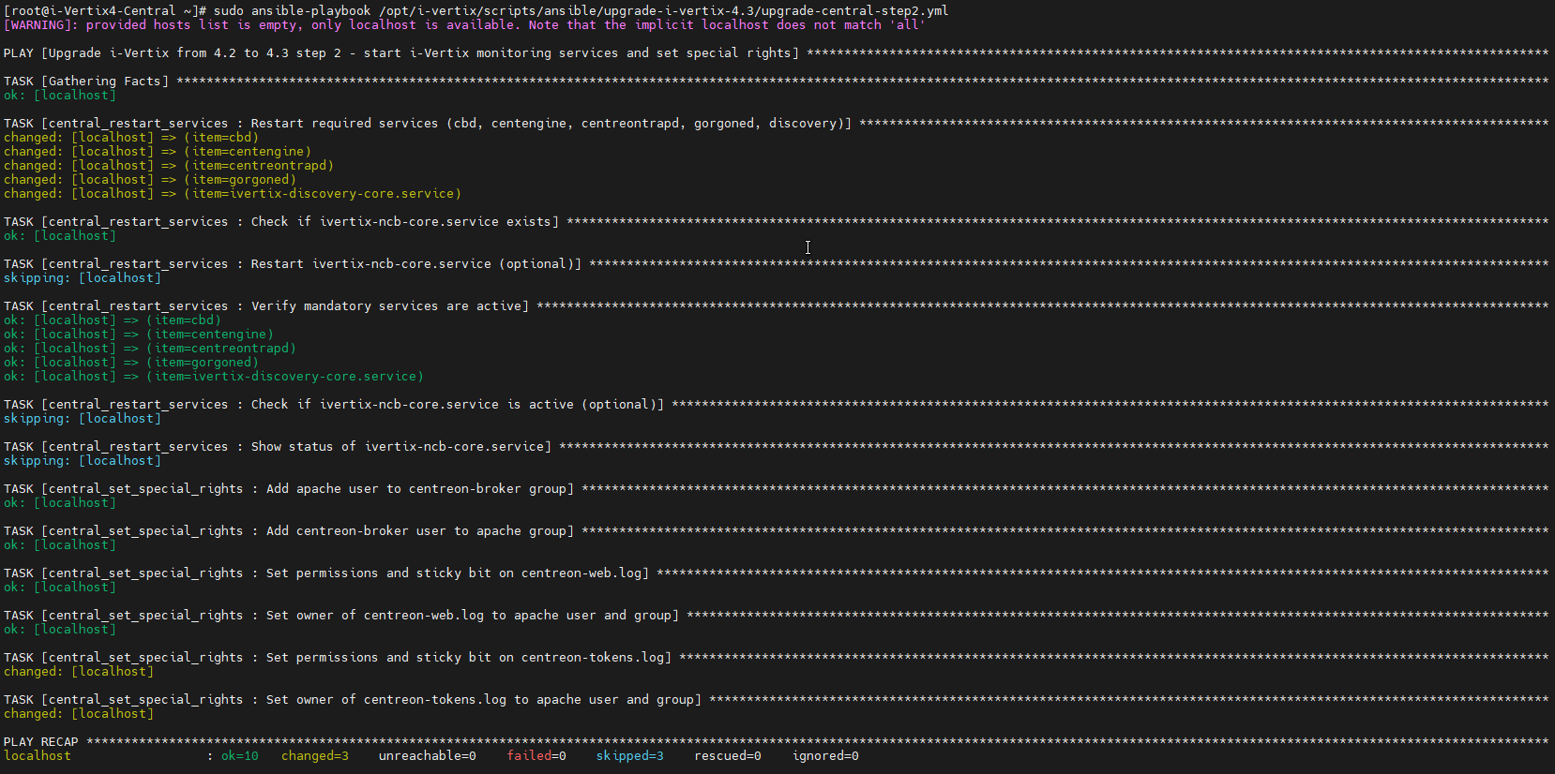Click 'Set permissions and sticky bit on centreon-tokens.log'
Image resolution: width=1555 pixels, height=774 pixels.
(x=776, y=658)
